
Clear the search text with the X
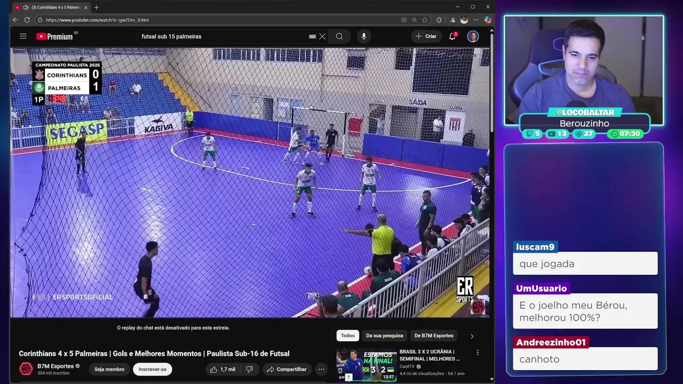[x=322, y=36]
